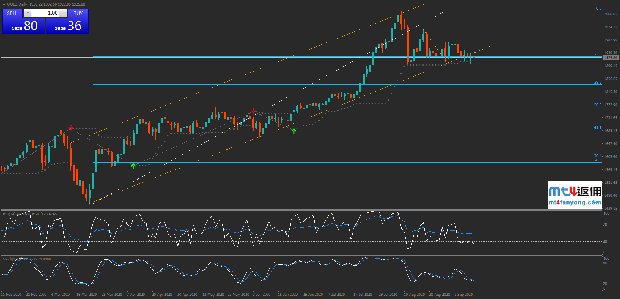Click the 50.0 Fibonacci level label

click(598, 105)
